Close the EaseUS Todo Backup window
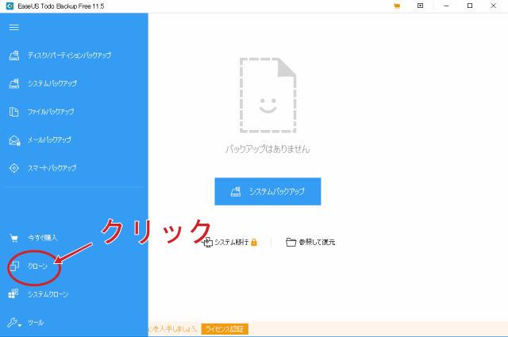Viewport: 508px width, 337px height. (x=494, y=6)
